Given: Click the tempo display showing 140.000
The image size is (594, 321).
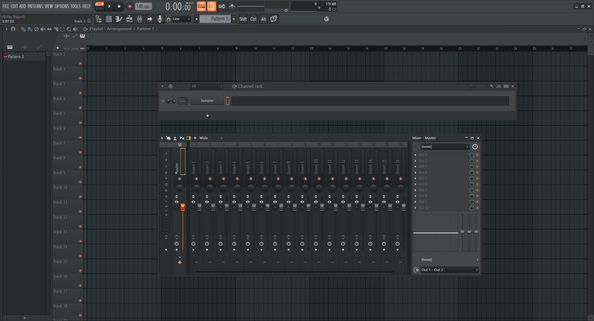Looking at the screenshot, I should click(143, 6).
